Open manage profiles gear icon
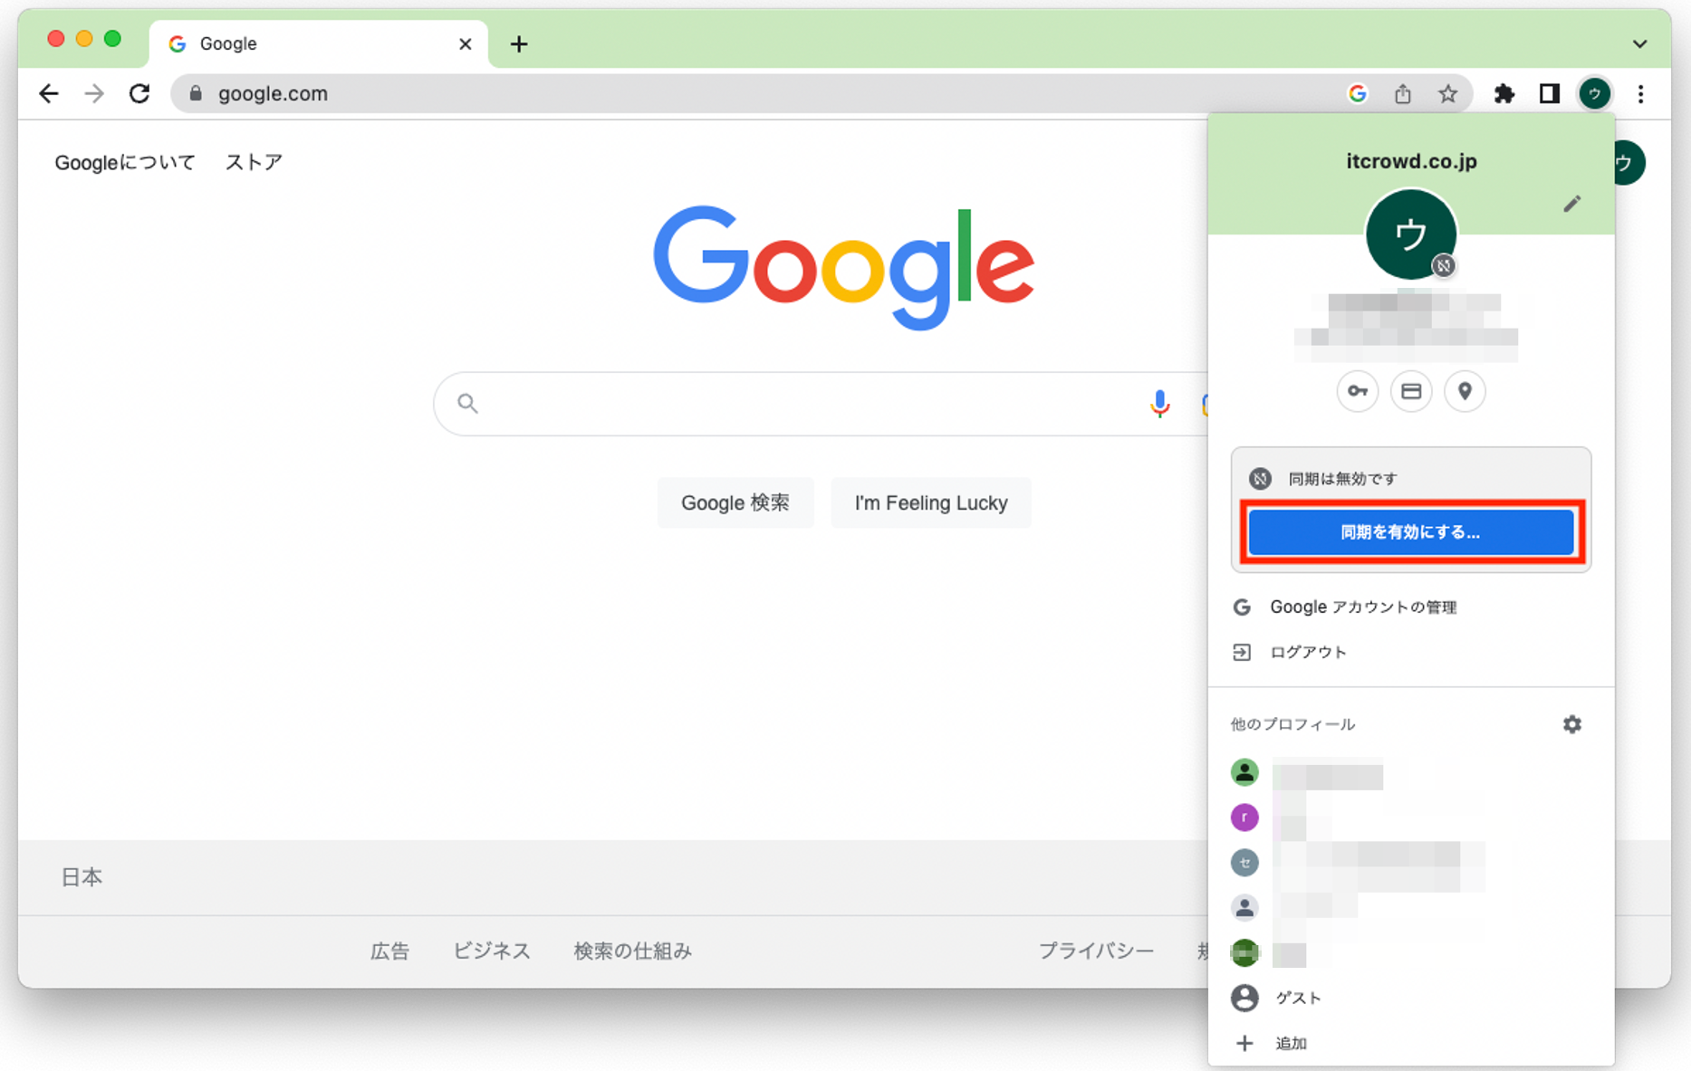The width and height of the screenshot is (1691, 1071). (x=1571, y=724)
